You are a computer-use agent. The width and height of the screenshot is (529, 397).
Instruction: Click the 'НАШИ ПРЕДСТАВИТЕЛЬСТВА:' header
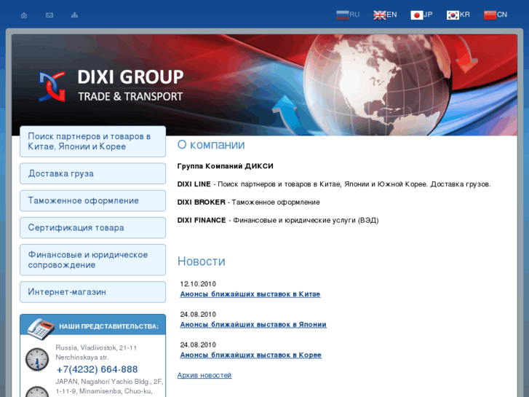click(108, 326)
